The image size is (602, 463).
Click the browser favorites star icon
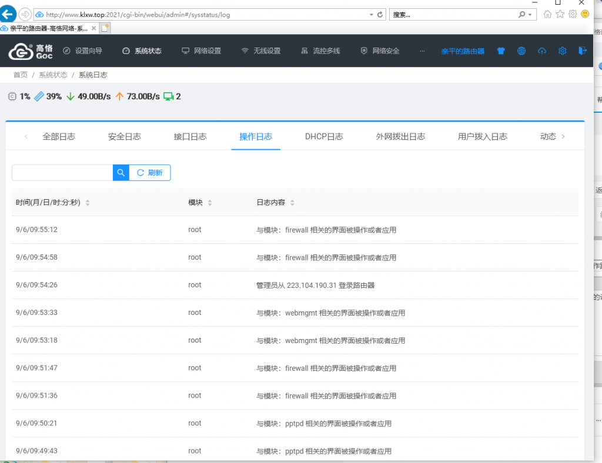pyautogui.click(x=560, y=14)
